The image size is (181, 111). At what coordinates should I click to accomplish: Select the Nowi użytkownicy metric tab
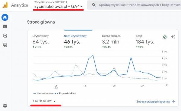coord(75,41)
